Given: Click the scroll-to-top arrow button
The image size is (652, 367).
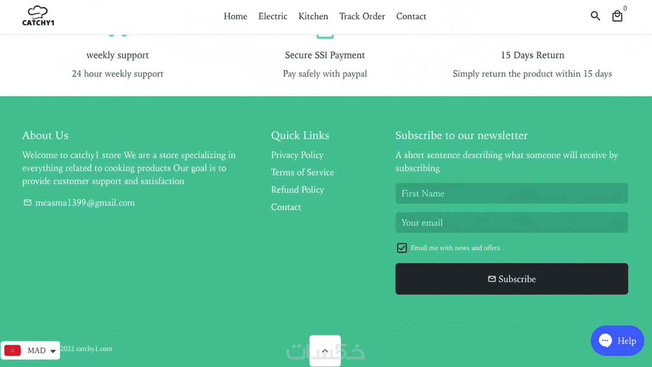Looking at the screenshot, I should (325, 350).
